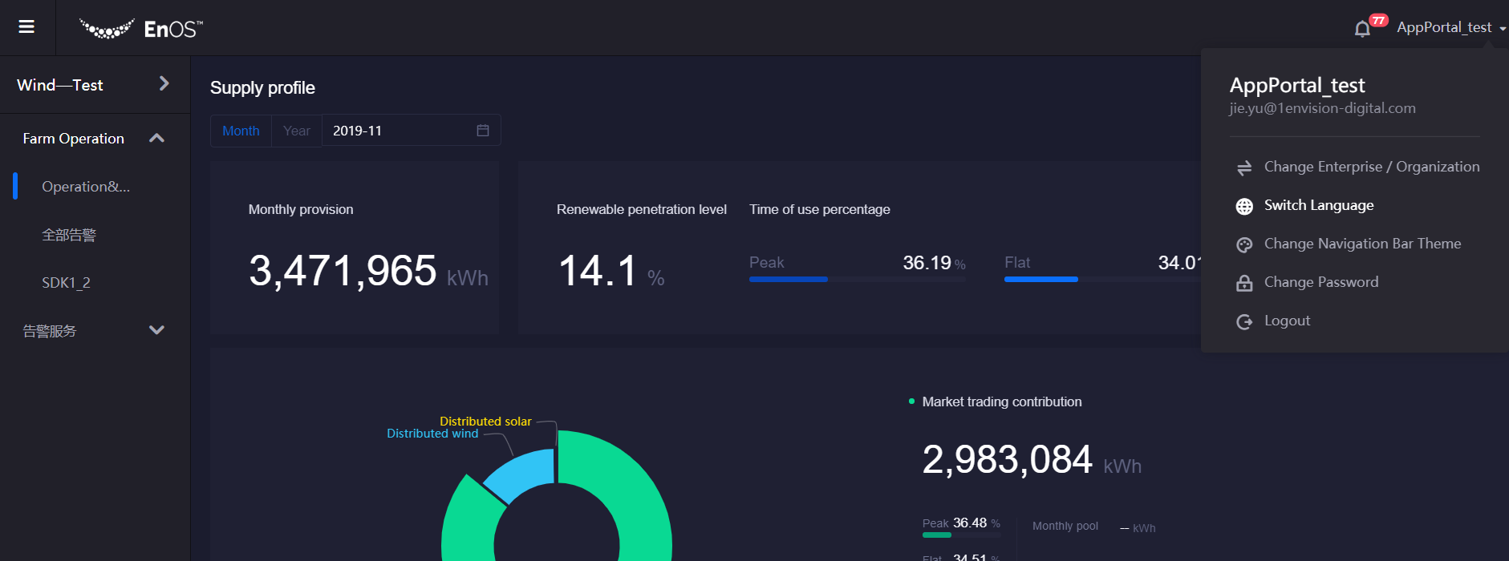Click the palette icon for navigation theme

pyautogui.click(x=1244, y=244)
